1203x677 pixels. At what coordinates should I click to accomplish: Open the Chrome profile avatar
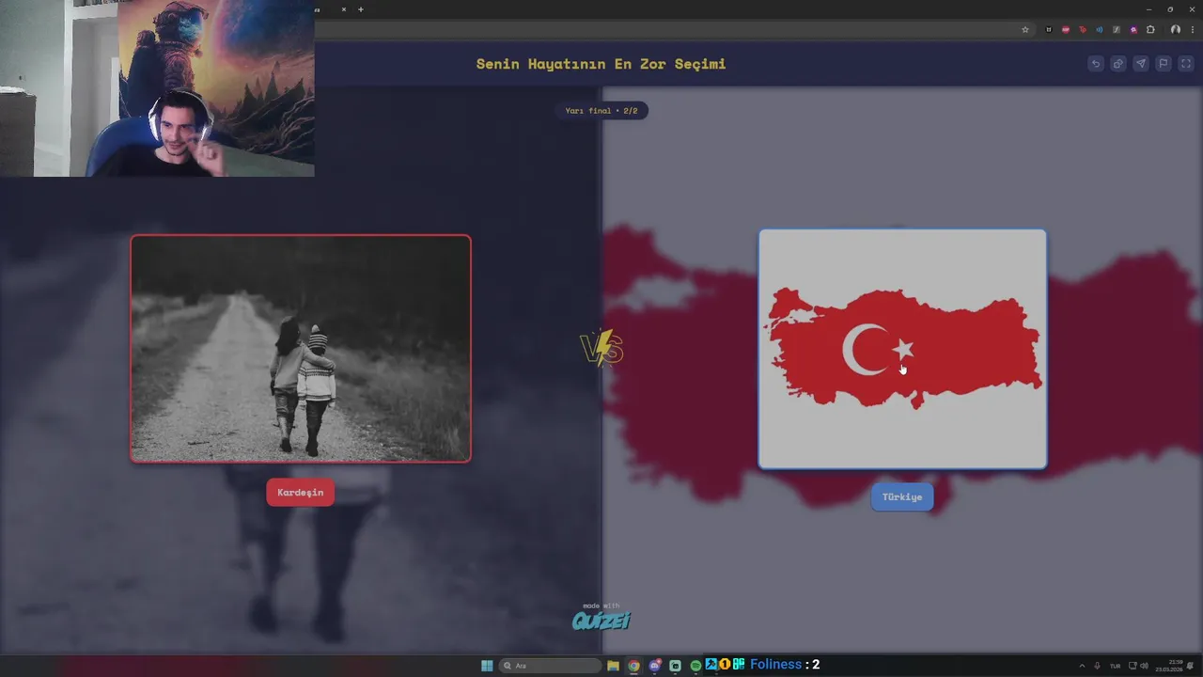[1175, 29]
